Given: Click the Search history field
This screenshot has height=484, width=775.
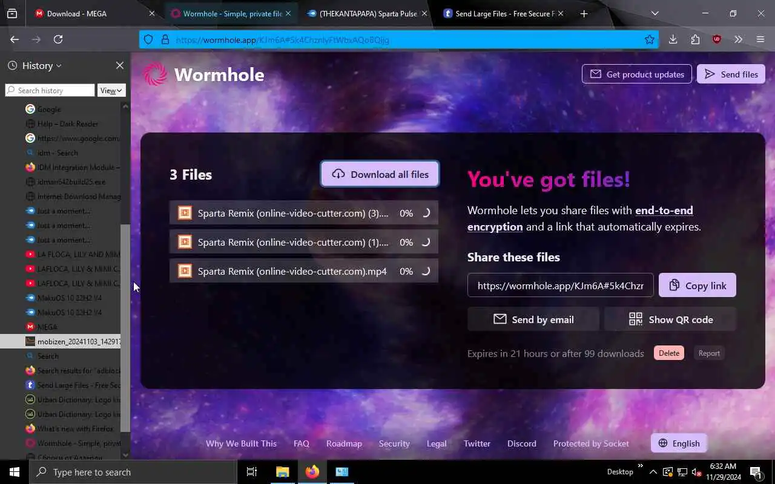Looking at the screenshot, I should [50, 90].
